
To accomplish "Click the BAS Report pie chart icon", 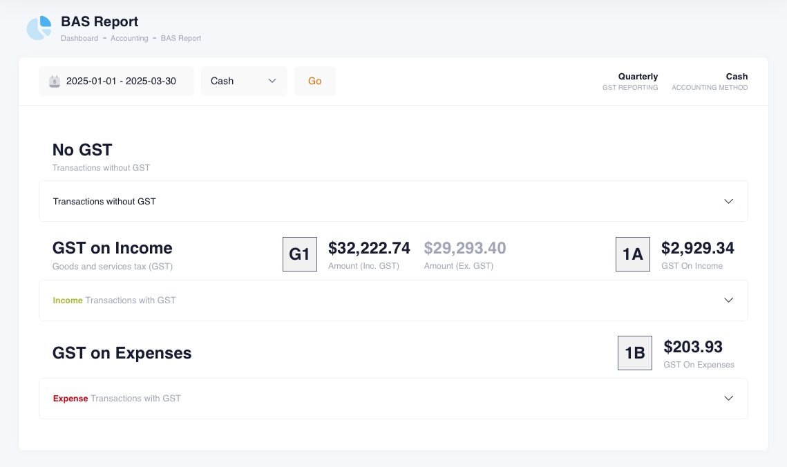I will coord(39,28).
